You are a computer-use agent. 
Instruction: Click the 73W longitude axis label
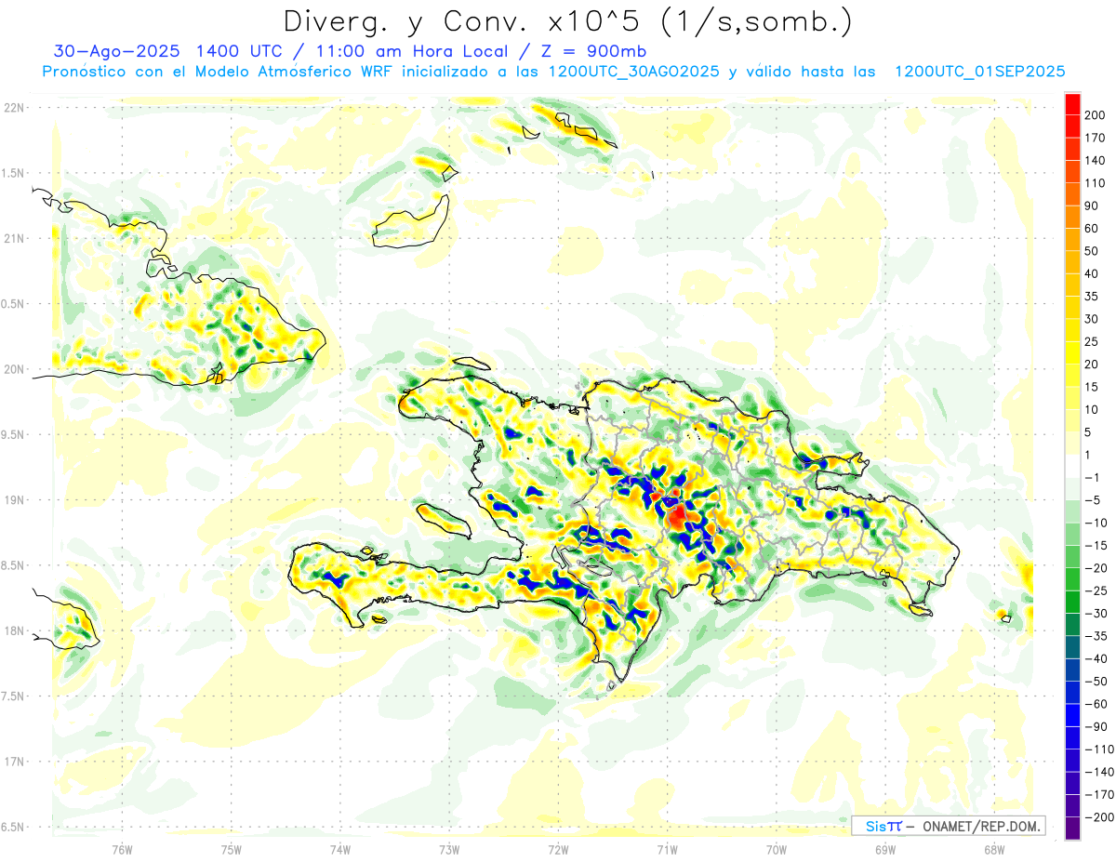pyautogui.click(x=449, y=850)
